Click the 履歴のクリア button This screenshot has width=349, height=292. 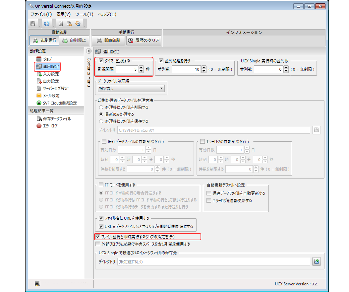coord(144,40)
